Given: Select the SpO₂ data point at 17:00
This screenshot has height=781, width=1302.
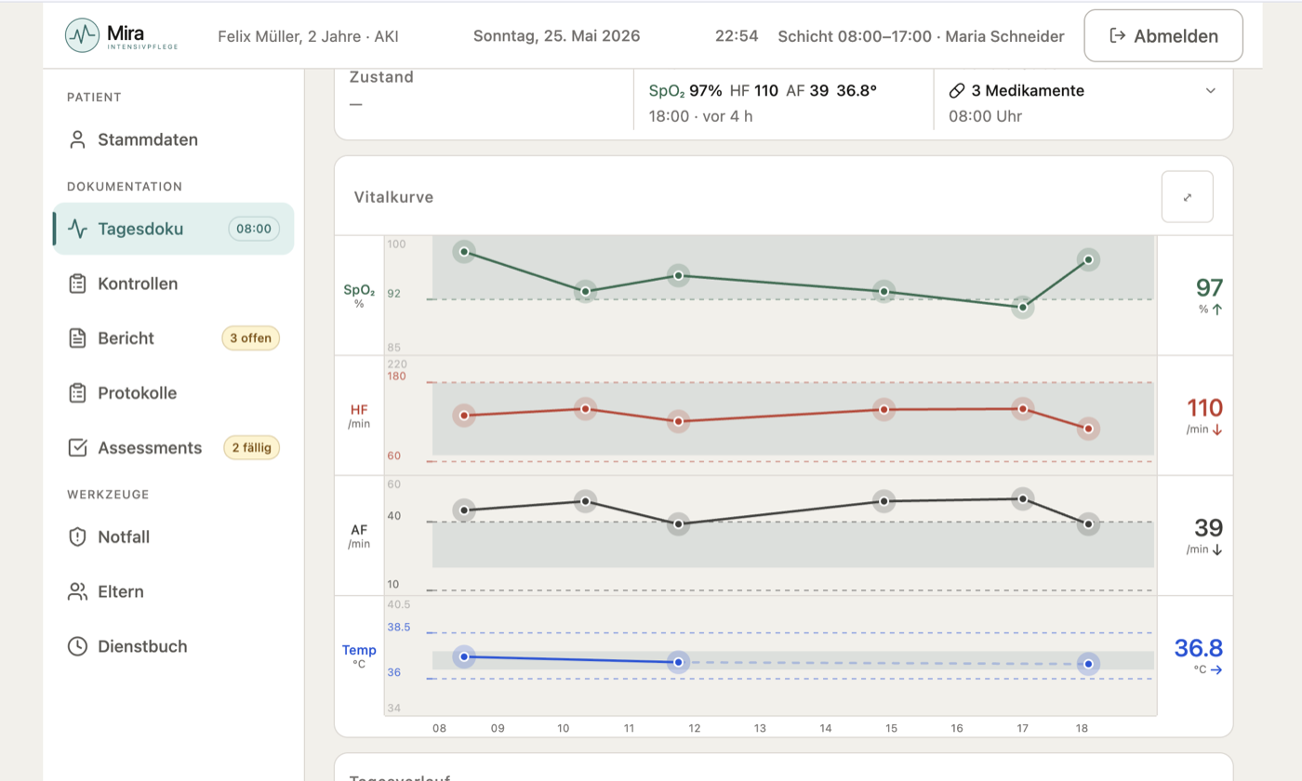Looking at the screenshot, I should tap(1023, 307).
